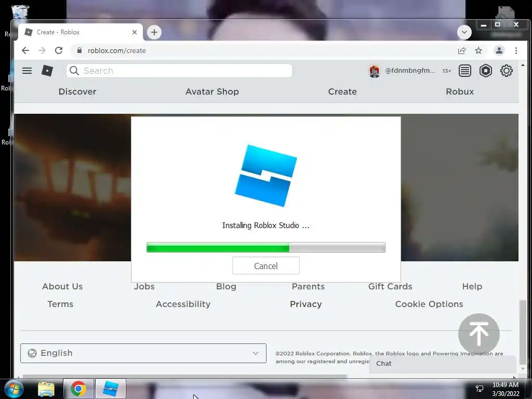The image size is (532, 399).
Task: Open the Jobs footer link
Action: tap(144, 286)
